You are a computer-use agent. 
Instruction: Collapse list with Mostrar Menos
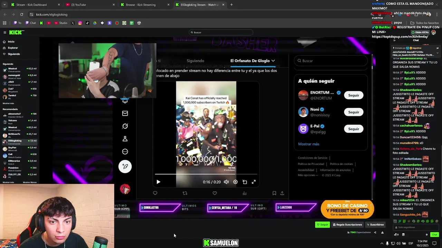(30, 182)
